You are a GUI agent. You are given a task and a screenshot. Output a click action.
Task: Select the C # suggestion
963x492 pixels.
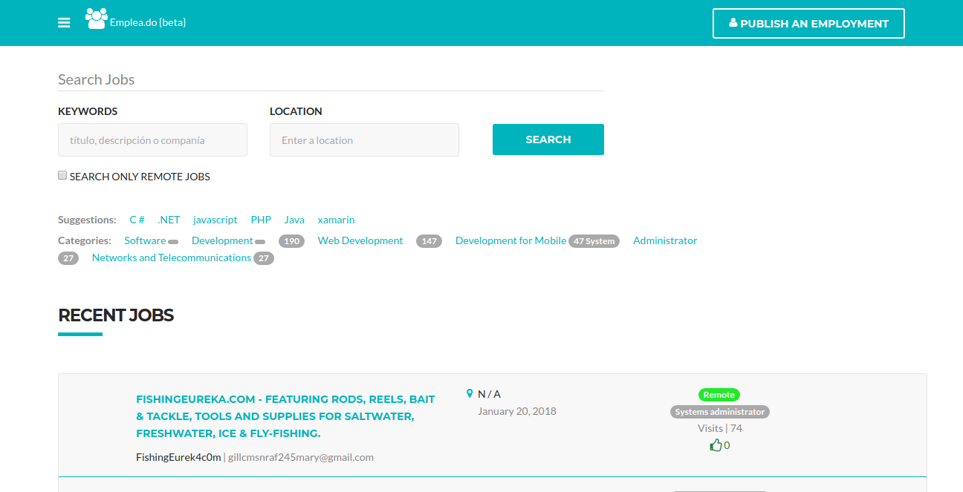[x=137, y=220]
